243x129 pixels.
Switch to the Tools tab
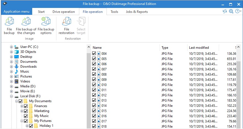tap(114, 12)
